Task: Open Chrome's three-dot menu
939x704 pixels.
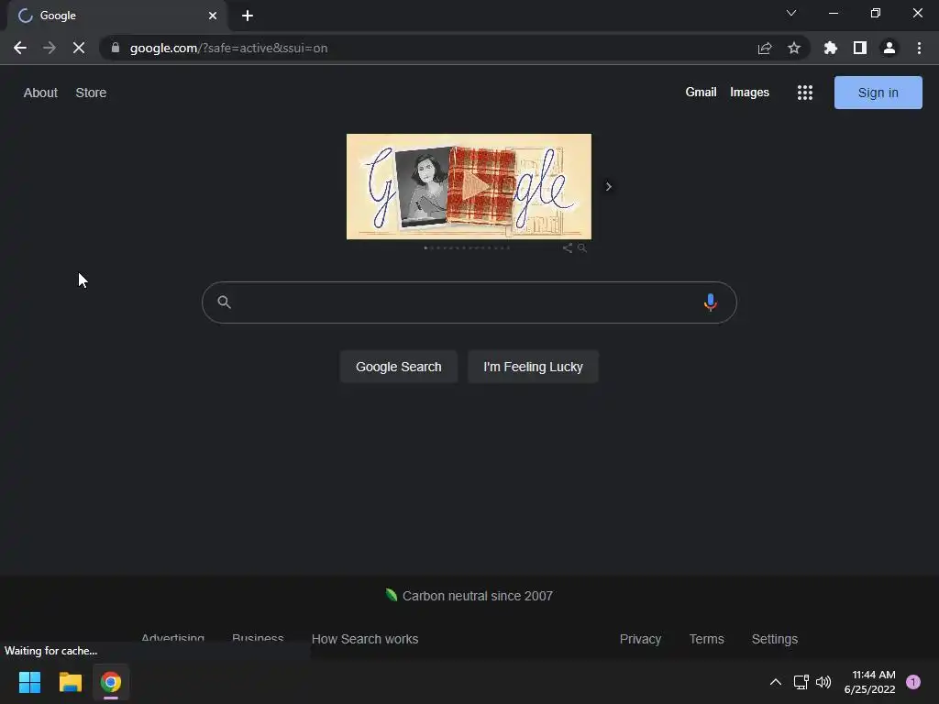Action: (x=919, y=48)
